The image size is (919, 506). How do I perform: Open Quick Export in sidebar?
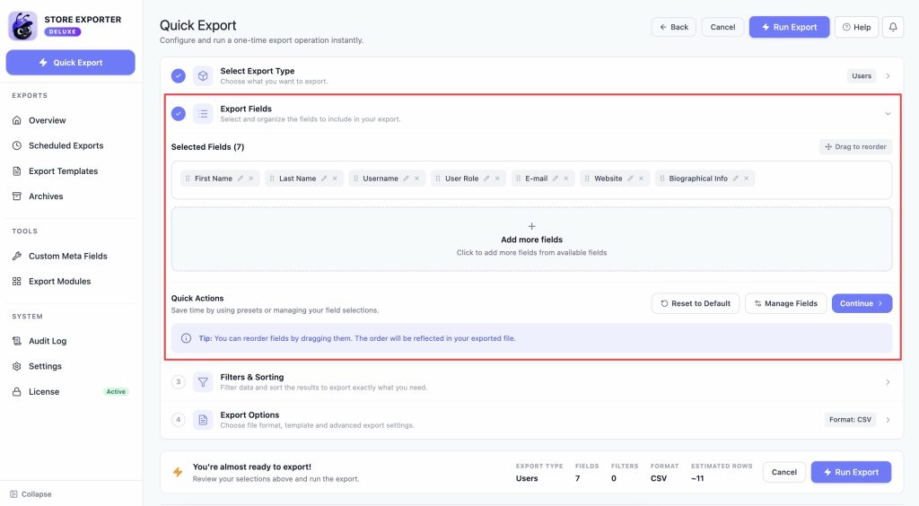click(x=70, y=63)
